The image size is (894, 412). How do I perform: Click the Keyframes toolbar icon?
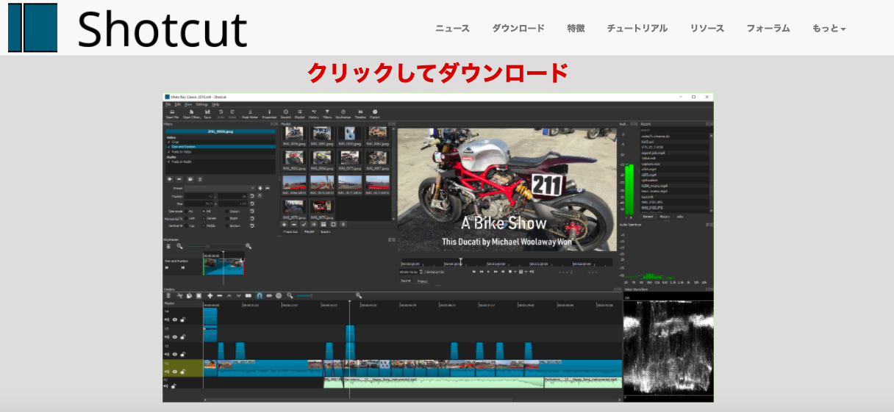343,115
